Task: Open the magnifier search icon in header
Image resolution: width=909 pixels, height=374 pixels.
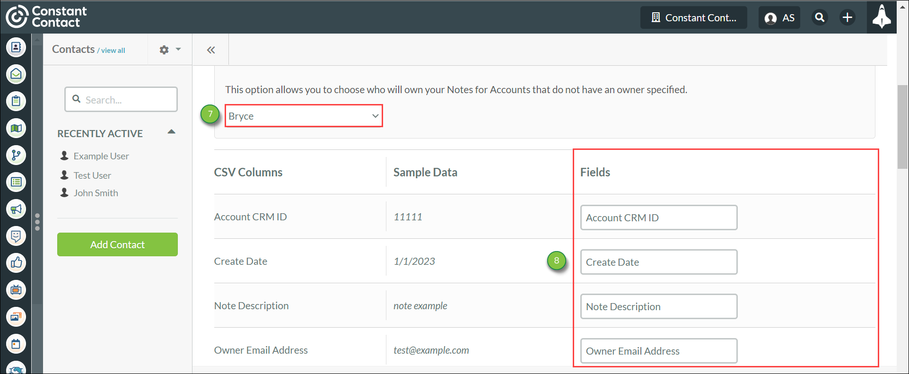Action: pyautogui.click(x=820, y=17)
